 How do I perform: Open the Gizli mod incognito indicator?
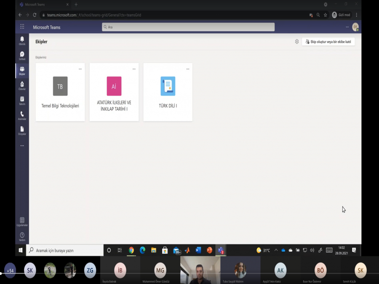point(341,15)
